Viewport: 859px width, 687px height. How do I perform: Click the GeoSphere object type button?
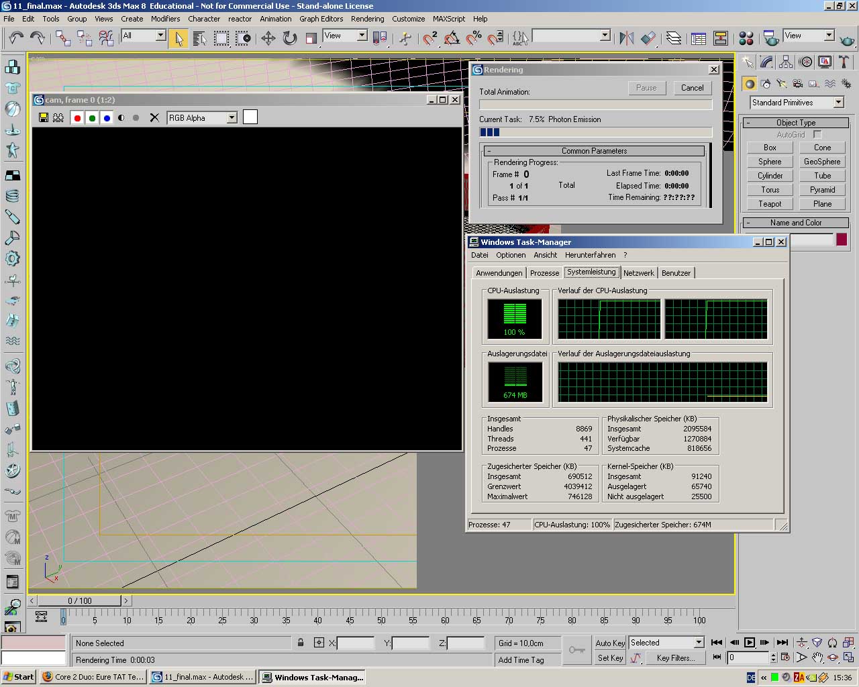(822, 162)
